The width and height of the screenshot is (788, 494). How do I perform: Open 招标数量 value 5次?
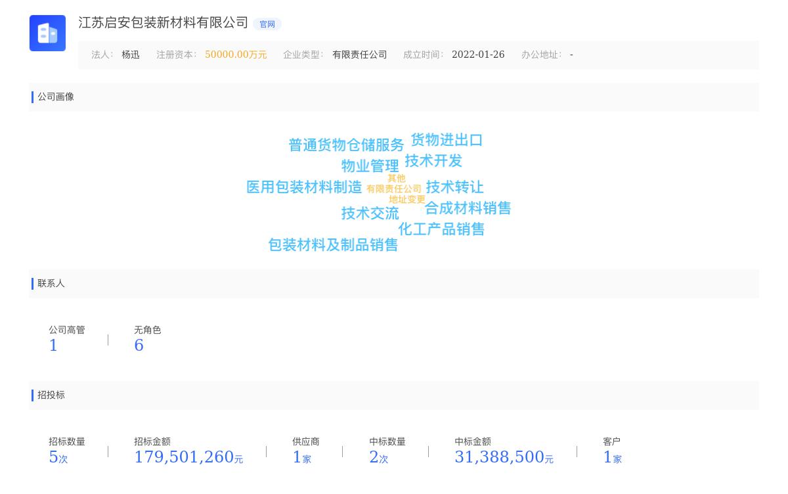point(58,457)
